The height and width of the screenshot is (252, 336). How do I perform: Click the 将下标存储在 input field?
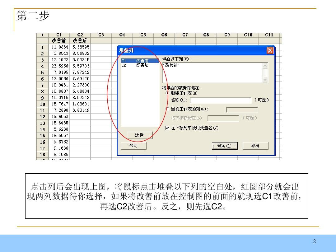(223, 118)
